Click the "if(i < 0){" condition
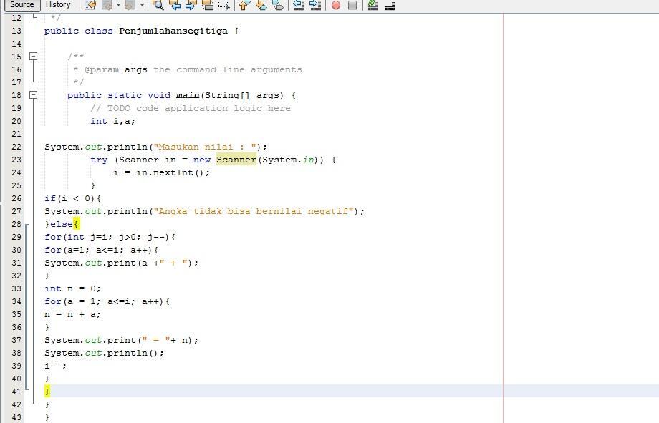The width and height of the screenshot is (659, 423). coord(73,198)
